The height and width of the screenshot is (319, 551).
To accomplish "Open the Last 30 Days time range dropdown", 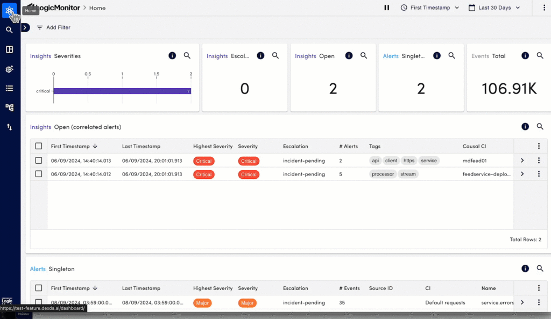I will pyautogui.click(x=494, y=8).
